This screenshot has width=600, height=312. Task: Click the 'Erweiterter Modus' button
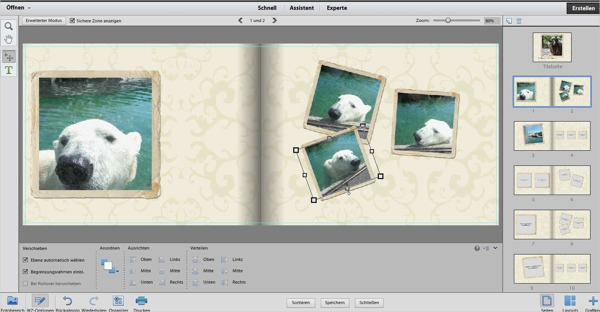click(x=44, y=21)
